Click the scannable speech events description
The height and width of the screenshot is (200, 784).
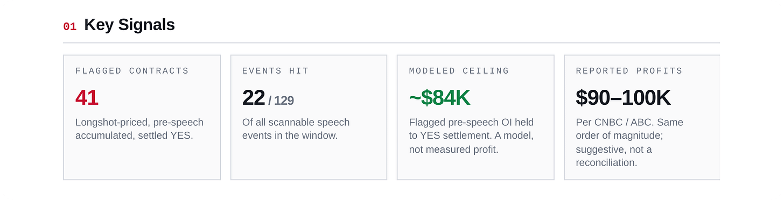pos(296,129)
